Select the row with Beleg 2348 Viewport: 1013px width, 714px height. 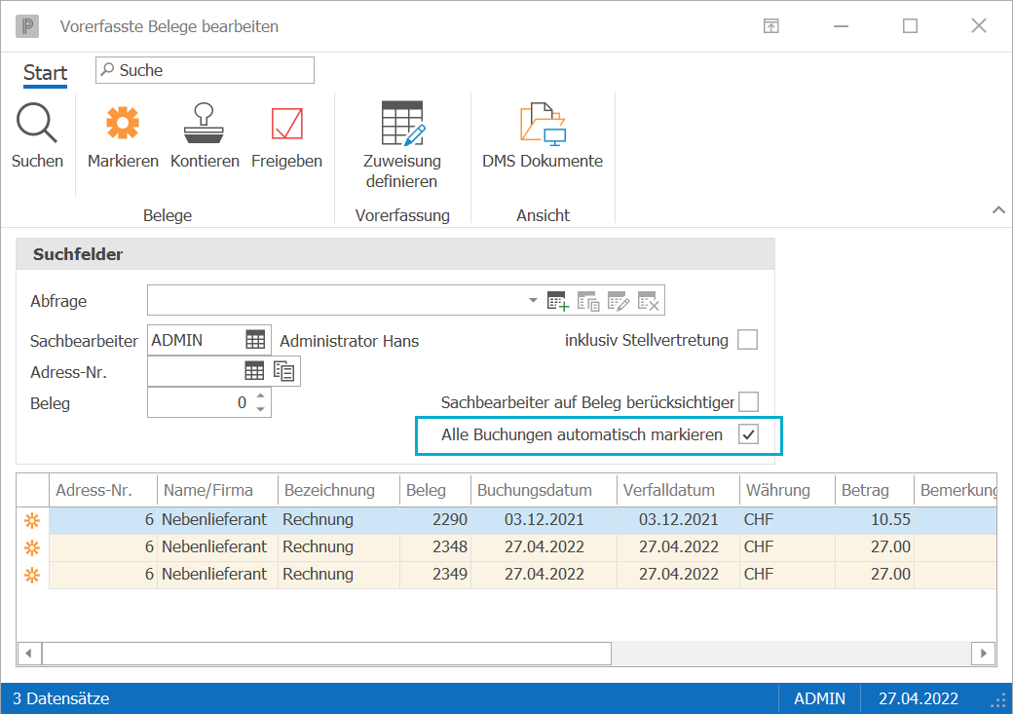point(522,547)
